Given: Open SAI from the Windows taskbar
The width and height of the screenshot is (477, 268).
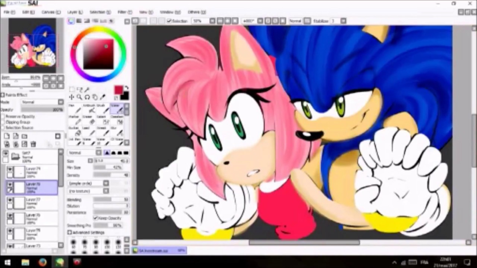Looking at the screenshot, I should (x=60, y=262).
